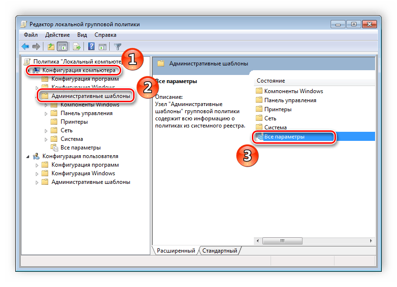
Task: Click the Forward arrow toolbar icon
Action: [x=36, y=46]
